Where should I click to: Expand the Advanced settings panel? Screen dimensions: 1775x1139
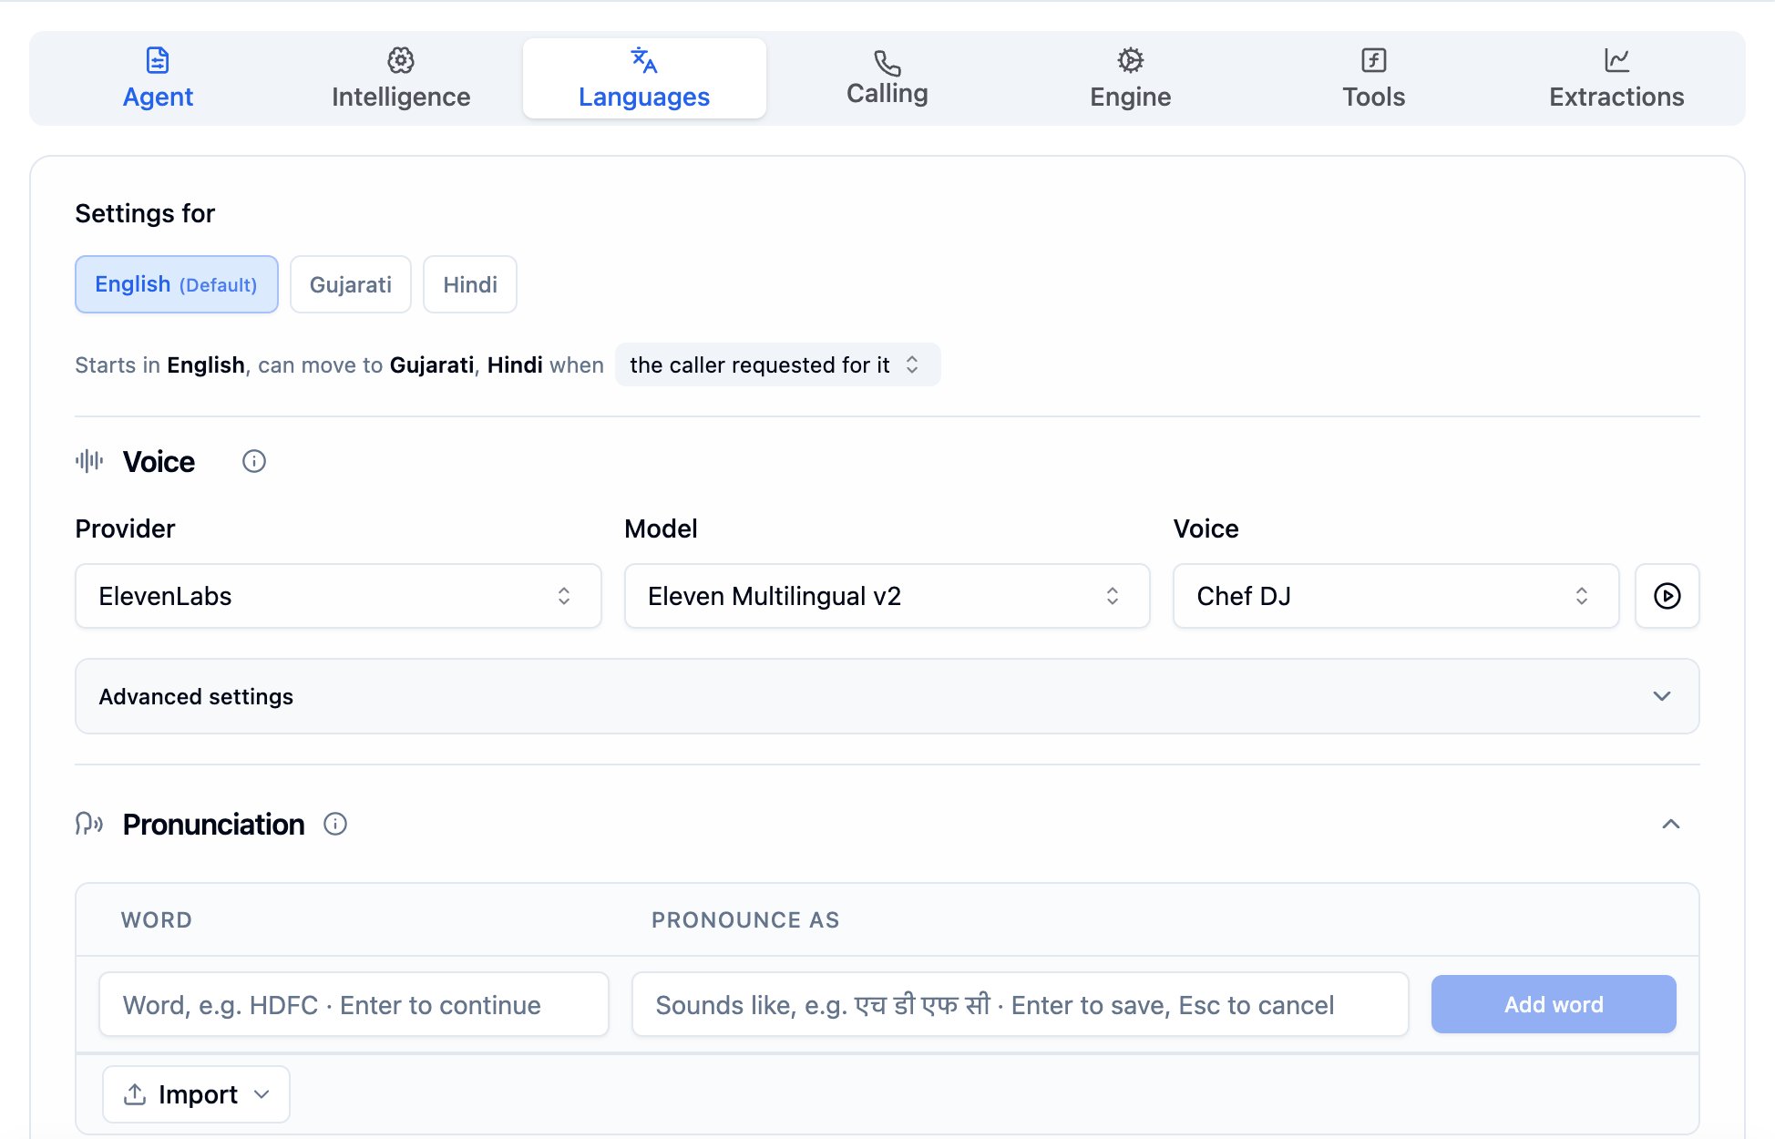(x=887, y=696)
